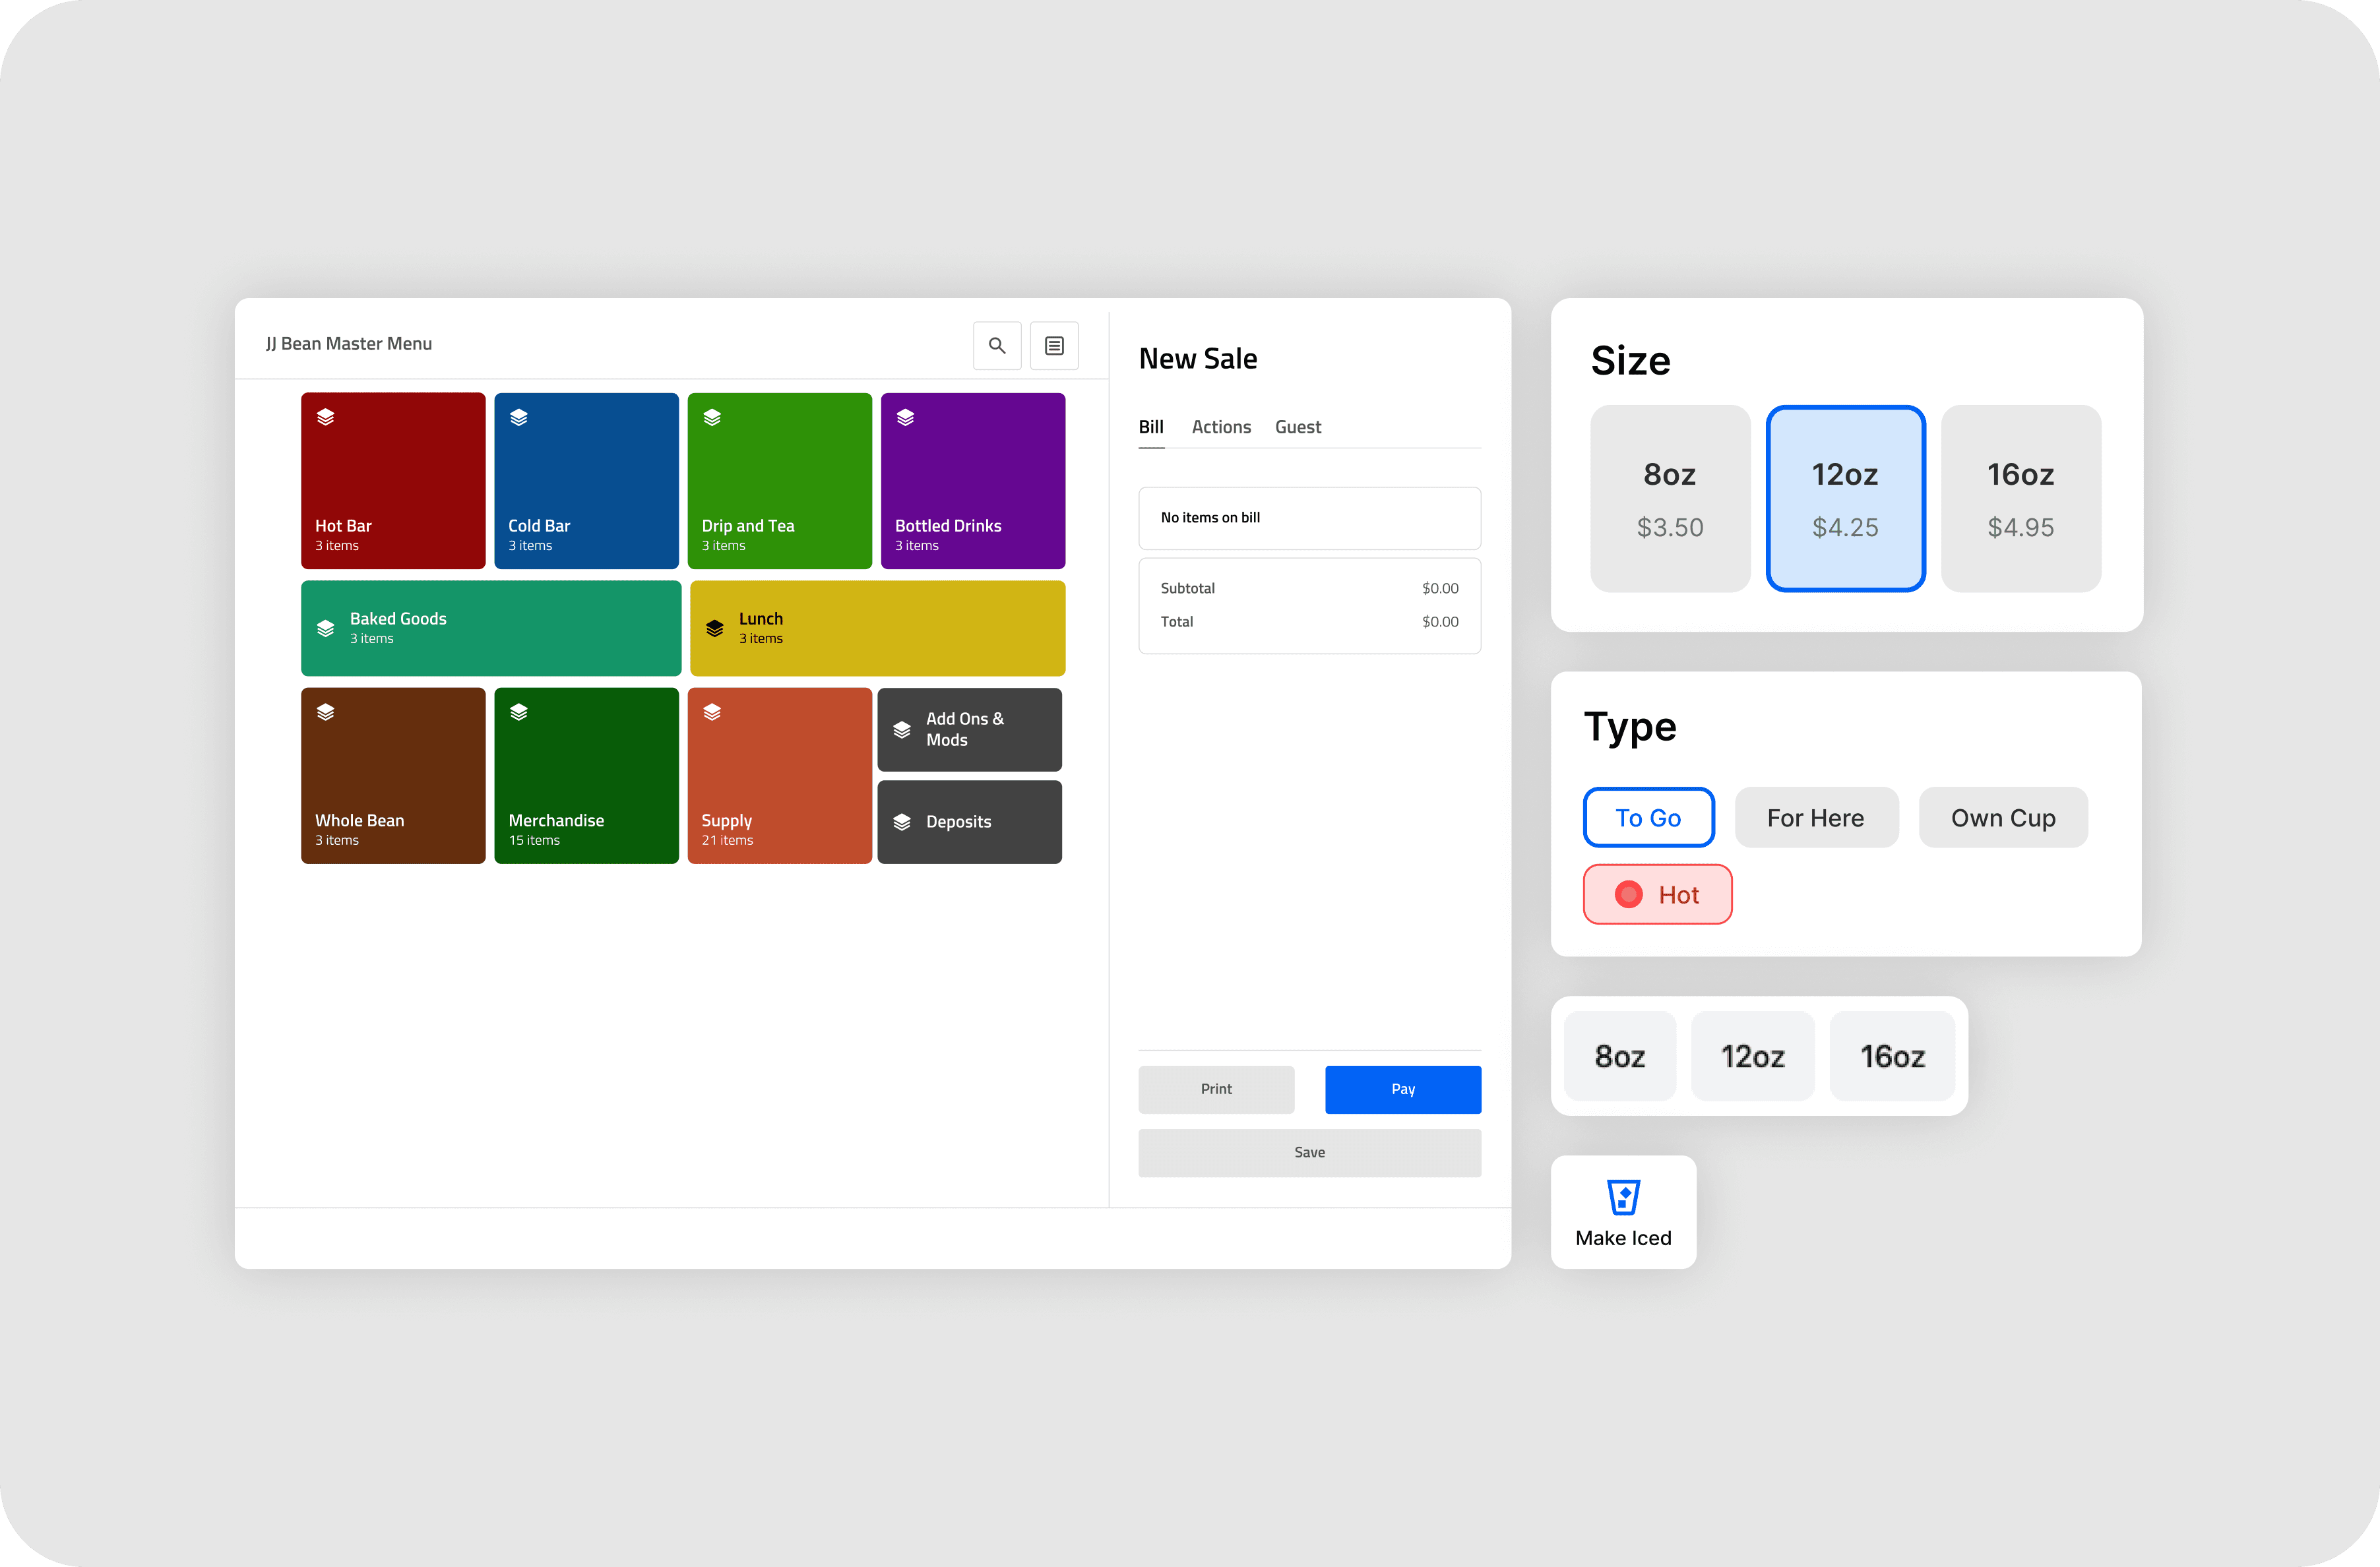Choose the For Here type option
The height and width of the screenshot is (1567, 2380).
tap(1815, 817)
